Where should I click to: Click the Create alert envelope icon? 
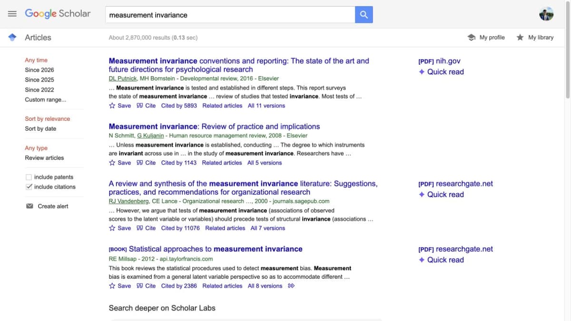[30, 206]
